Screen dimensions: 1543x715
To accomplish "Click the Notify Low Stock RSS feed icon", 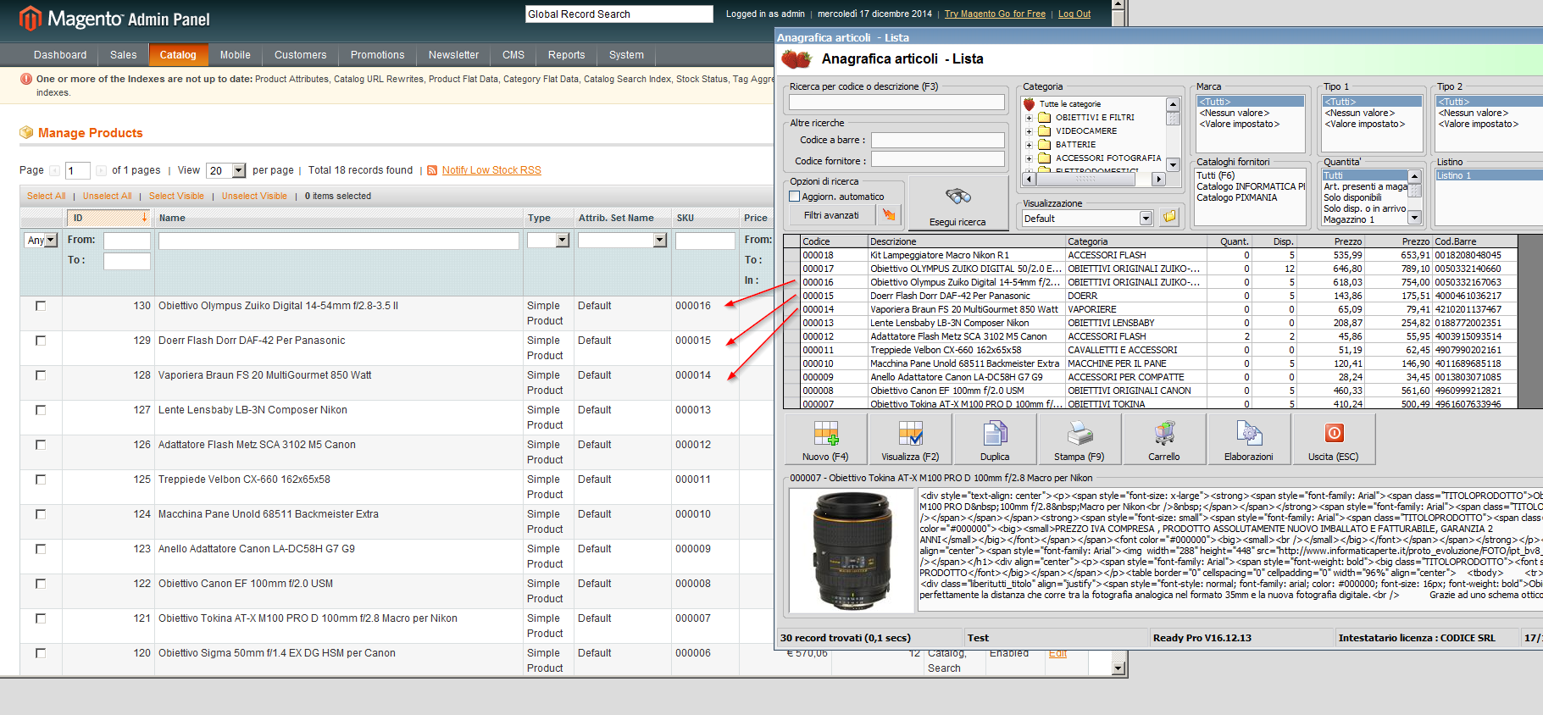I will [433, 170].
